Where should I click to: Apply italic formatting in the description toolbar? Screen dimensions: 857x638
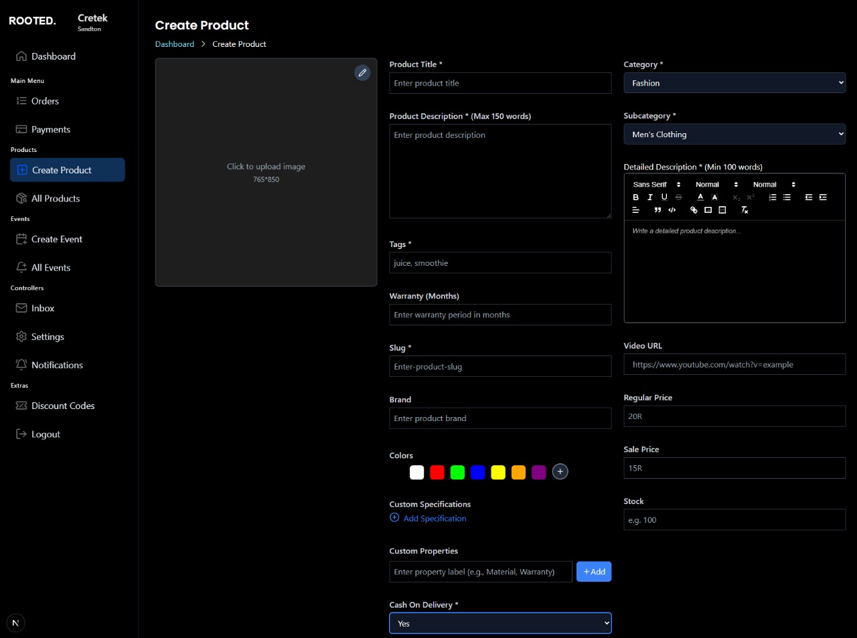click(x=649, y=196)
